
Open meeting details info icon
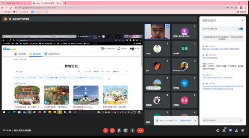pyautogui.click(x=218, y=131)
